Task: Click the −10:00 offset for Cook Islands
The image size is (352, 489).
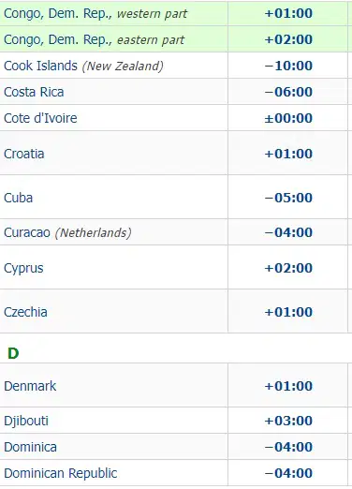Action: click(x=288, y=66)
